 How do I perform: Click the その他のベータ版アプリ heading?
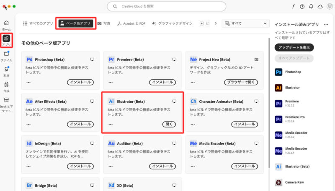pyautogui.click(x=46, y=43)
